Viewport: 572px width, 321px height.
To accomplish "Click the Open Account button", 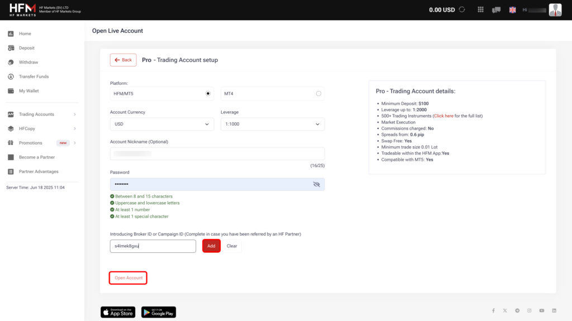I will (x=128, y=277).
